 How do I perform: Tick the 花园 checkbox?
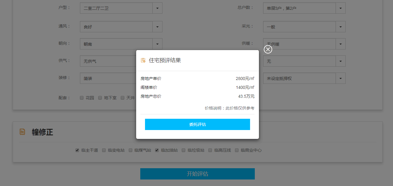pyautogui.click(x=82, y=98)
